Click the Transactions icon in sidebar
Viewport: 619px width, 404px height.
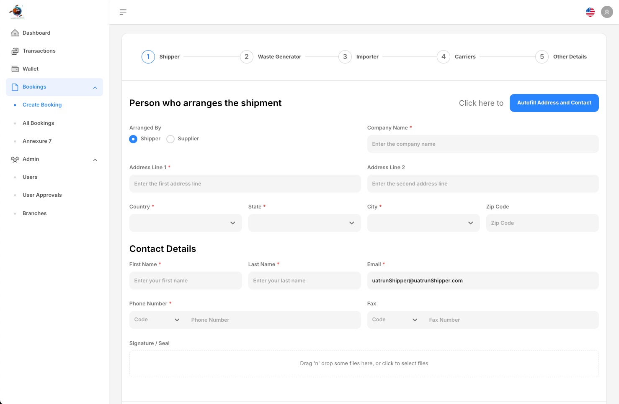pos(15,51)
